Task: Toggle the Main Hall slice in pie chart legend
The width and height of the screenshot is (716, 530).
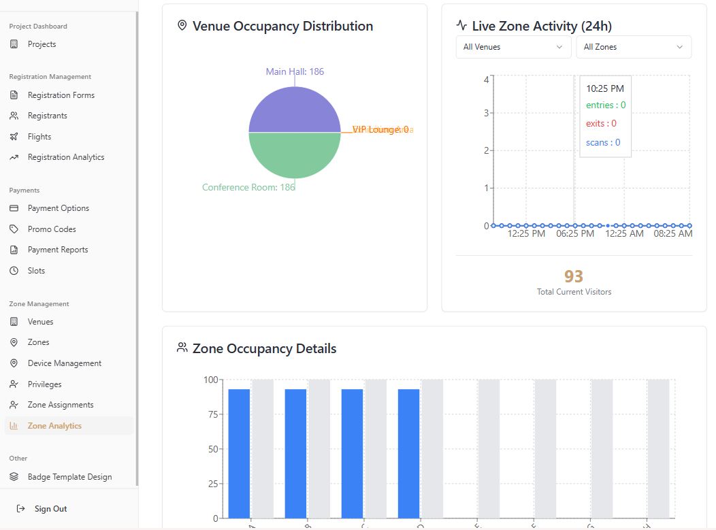Action: click(x=295, y=71)
